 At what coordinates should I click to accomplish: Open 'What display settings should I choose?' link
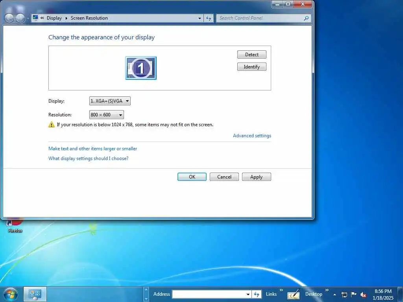click(88, 158)
